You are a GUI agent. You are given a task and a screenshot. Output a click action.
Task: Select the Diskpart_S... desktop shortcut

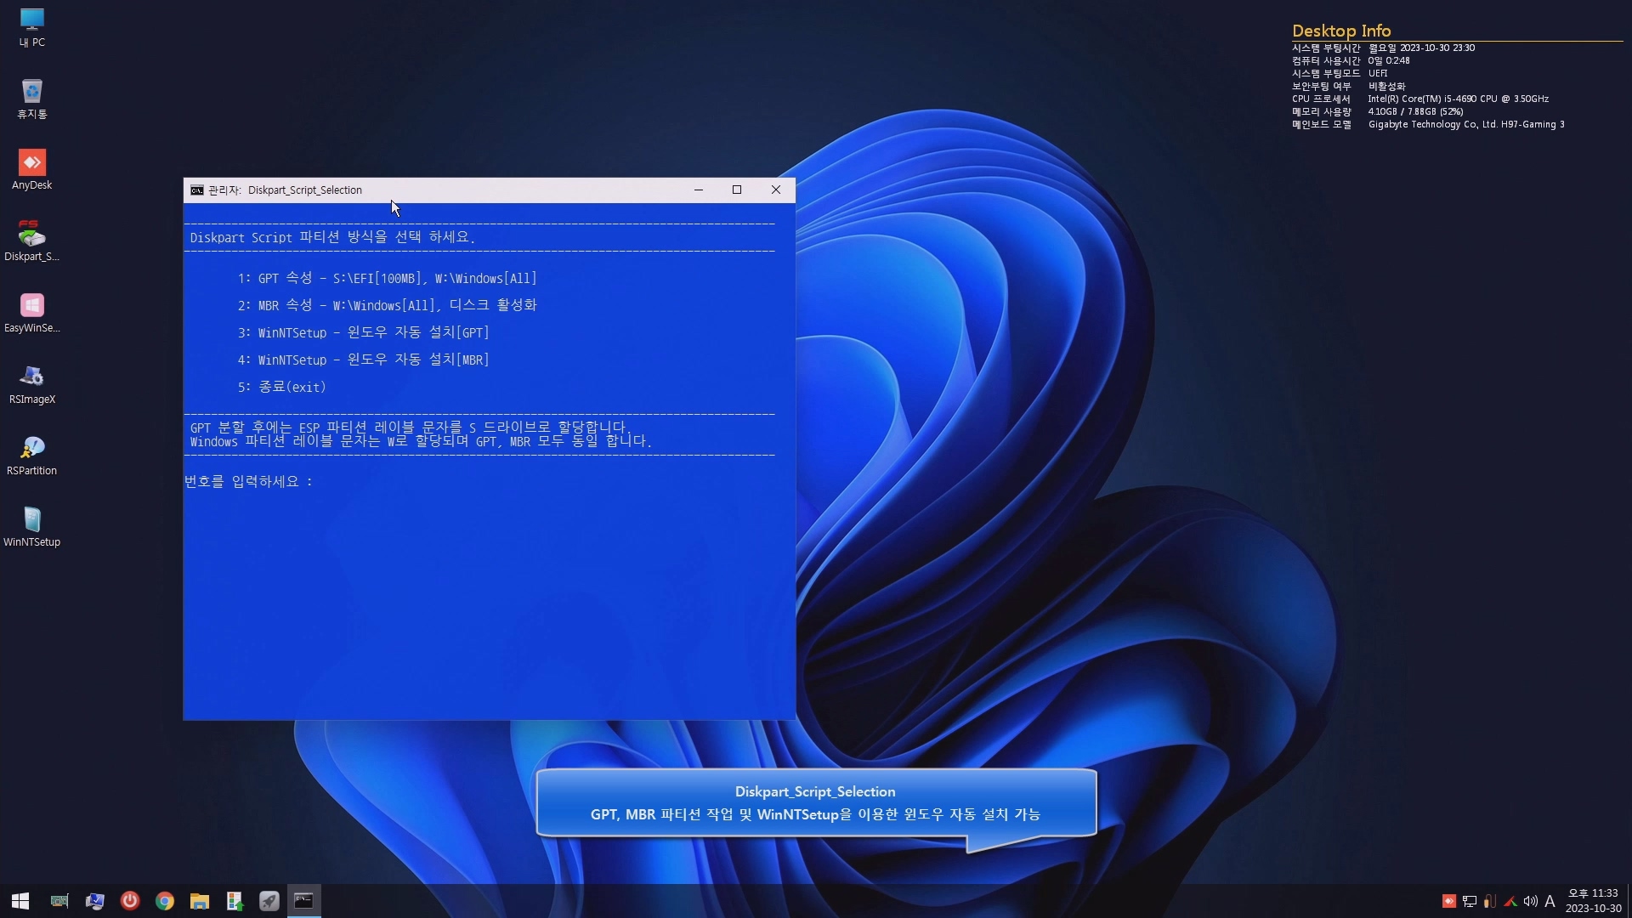coord(31,241)
